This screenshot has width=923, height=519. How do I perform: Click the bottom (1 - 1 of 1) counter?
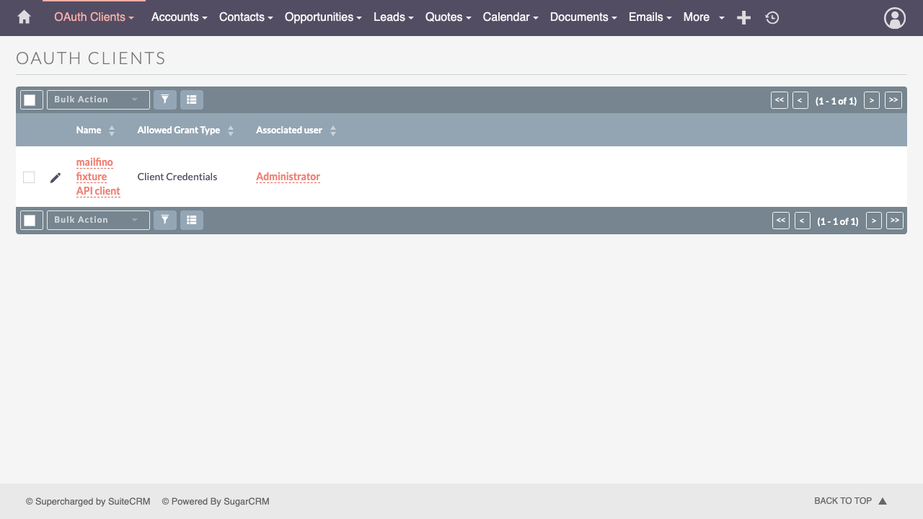click(x=838, y=221)
